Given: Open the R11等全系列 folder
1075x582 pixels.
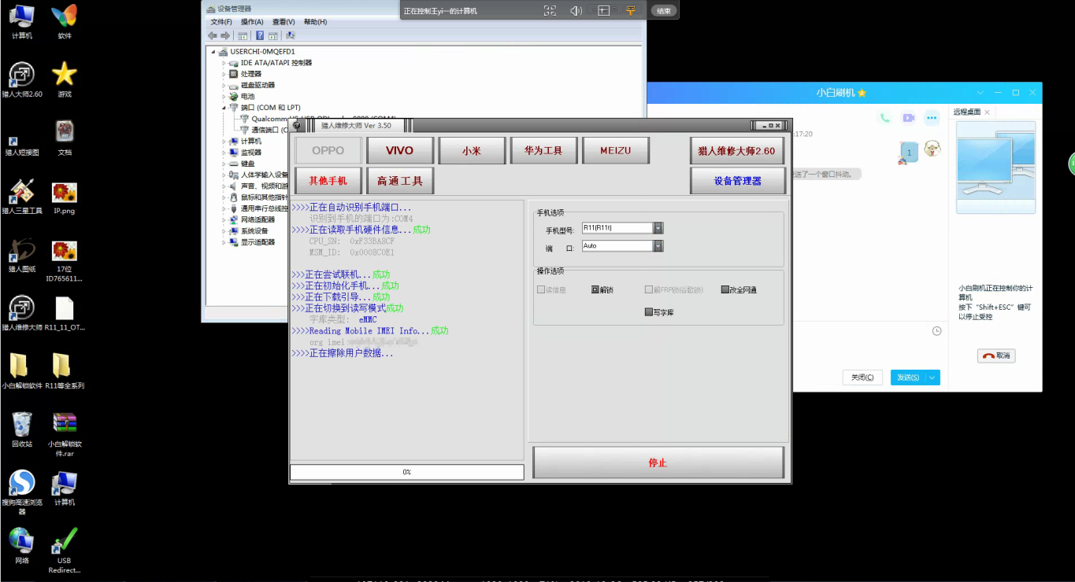Looking at the screenshot, I should point(65,370).
